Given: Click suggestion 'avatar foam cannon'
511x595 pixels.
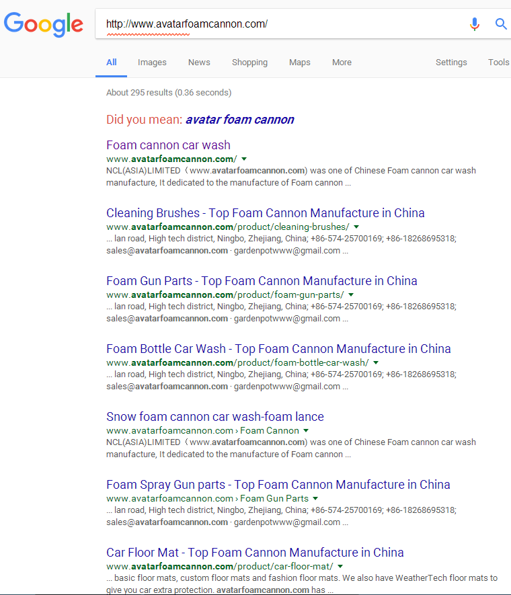Looking at the screenshot, I should point(240,120).
